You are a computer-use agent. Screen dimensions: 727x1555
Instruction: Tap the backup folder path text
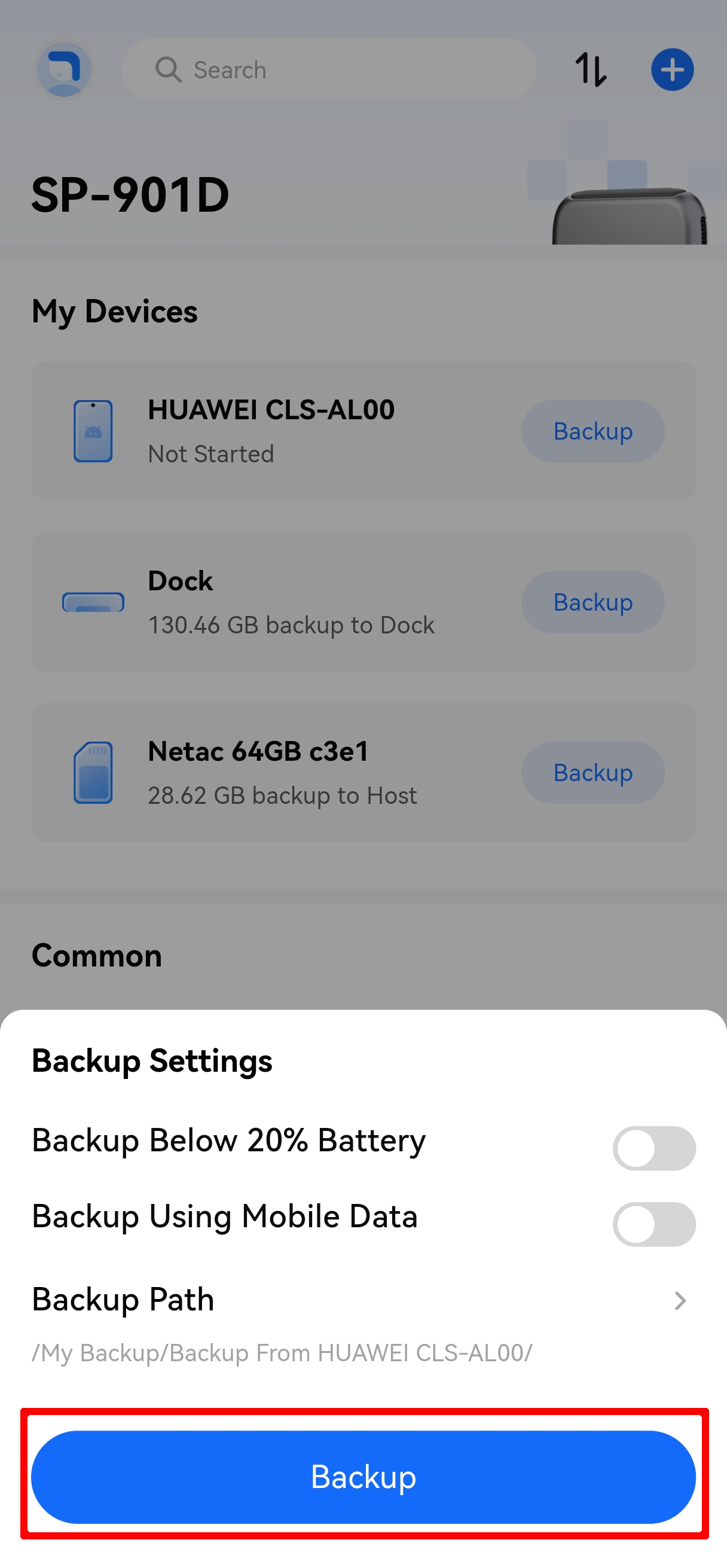pos(282,1353)
